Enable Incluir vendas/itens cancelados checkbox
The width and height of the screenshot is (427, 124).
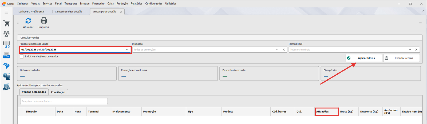[22, 57]
